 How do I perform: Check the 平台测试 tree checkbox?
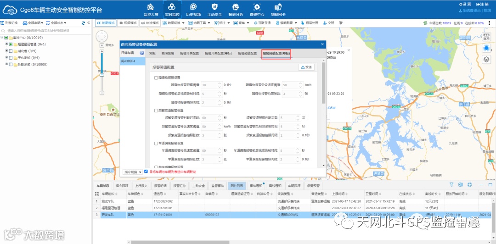[11, 57]
